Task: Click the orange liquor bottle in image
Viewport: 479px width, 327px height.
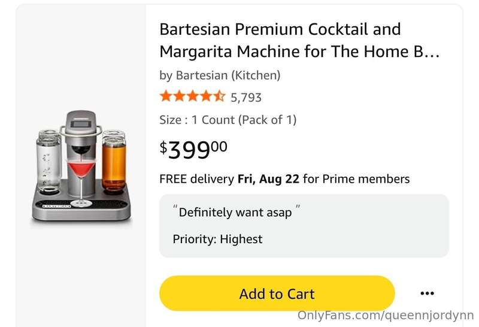Action: point(114,161)
